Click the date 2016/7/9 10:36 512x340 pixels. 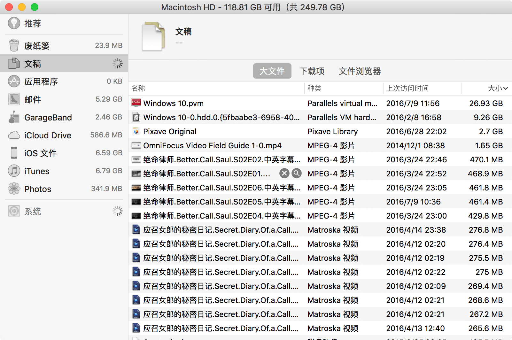pos(414,202)
